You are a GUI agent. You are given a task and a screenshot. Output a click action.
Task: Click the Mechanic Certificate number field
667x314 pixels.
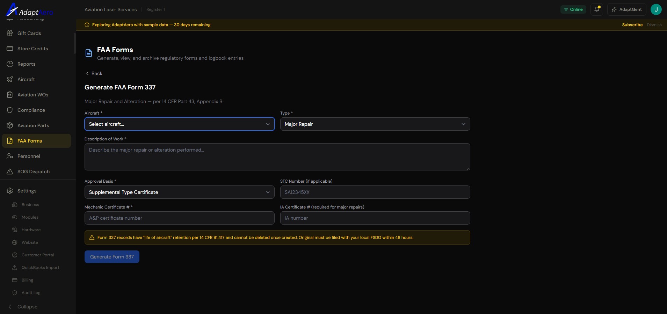coord(180,218)
